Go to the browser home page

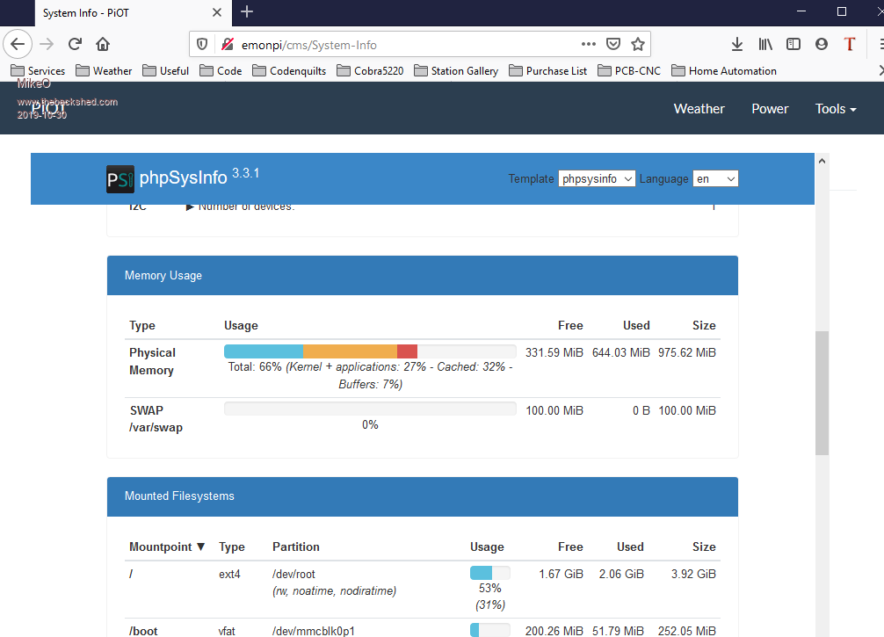(103, 44)
